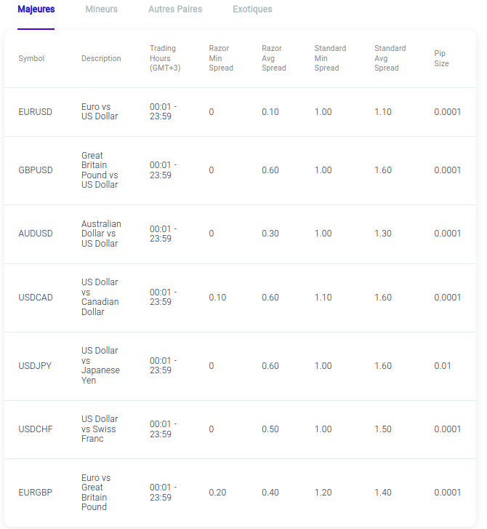Select the EURUSD symbol row
Image resolution: width=487 pixels, height=529 pixels.
(x=36, y=112)
